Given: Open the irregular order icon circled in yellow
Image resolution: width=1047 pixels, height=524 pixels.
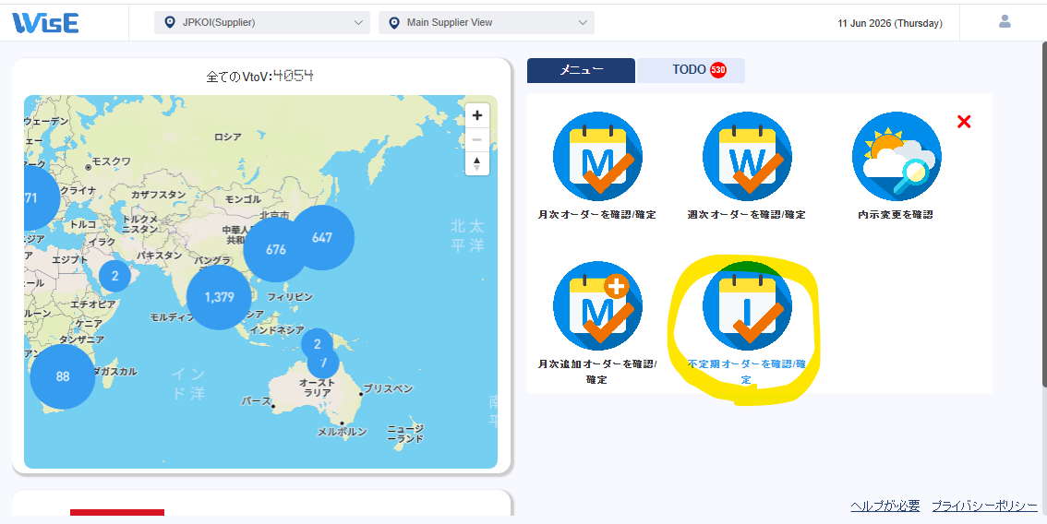Looking at the screenshot, I should [x=747, y=305].
